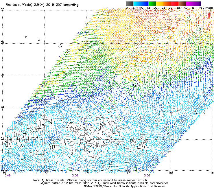This screenshot has height=188, width=214.
Task: Click the '25' legend speed label
Action: [163, 8]
